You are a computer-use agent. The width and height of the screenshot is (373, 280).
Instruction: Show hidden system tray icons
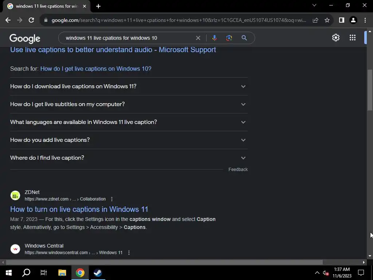317,273
